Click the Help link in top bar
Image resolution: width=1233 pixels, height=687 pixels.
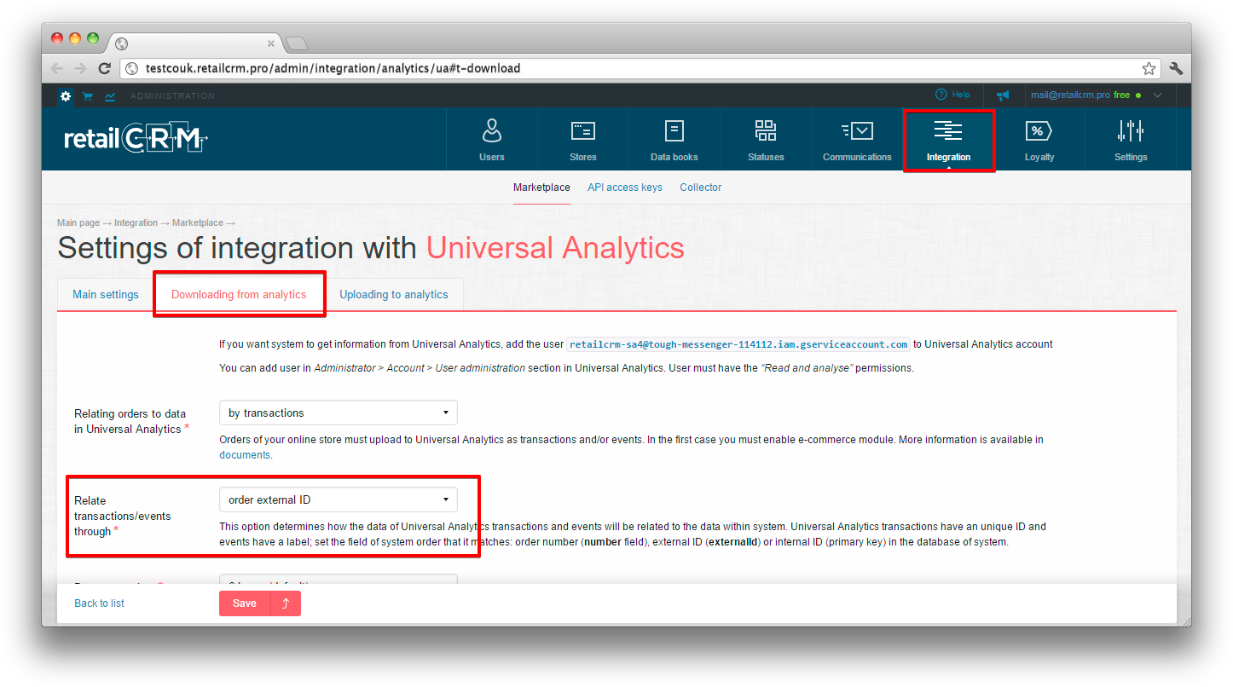click(961, 95)
